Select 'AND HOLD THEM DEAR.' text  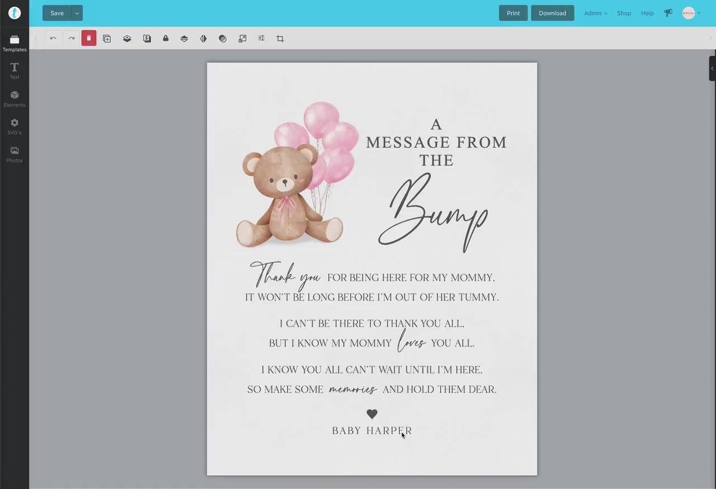coord(440,389)
